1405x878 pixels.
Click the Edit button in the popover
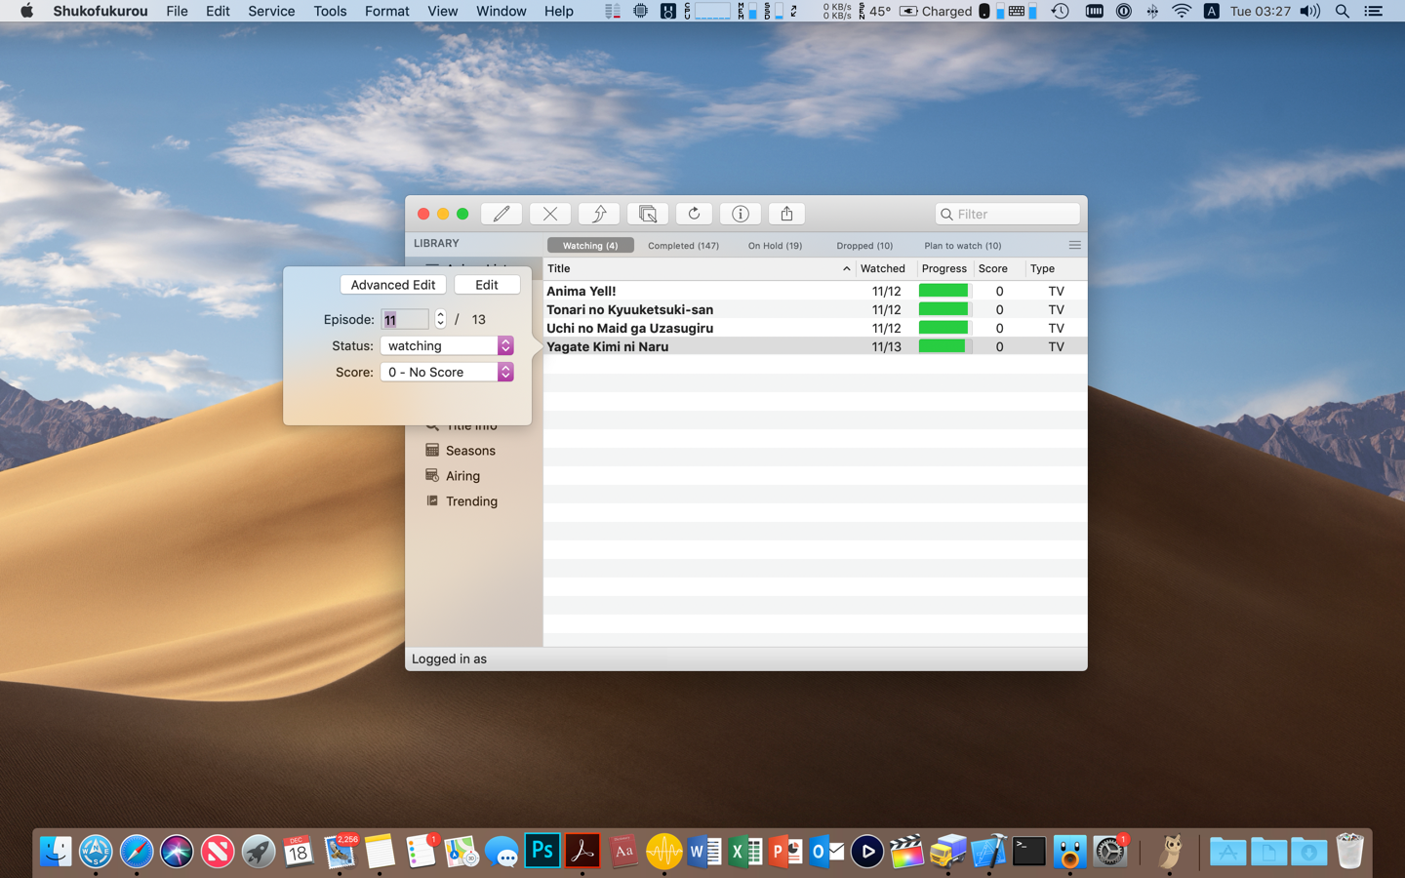(x=487, y=284)
